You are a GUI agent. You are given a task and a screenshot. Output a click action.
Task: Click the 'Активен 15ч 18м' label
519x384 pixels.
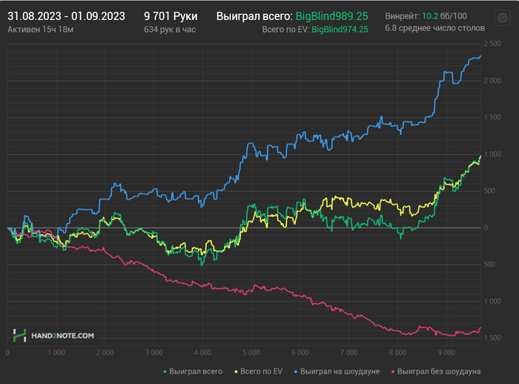coord(40,30)
